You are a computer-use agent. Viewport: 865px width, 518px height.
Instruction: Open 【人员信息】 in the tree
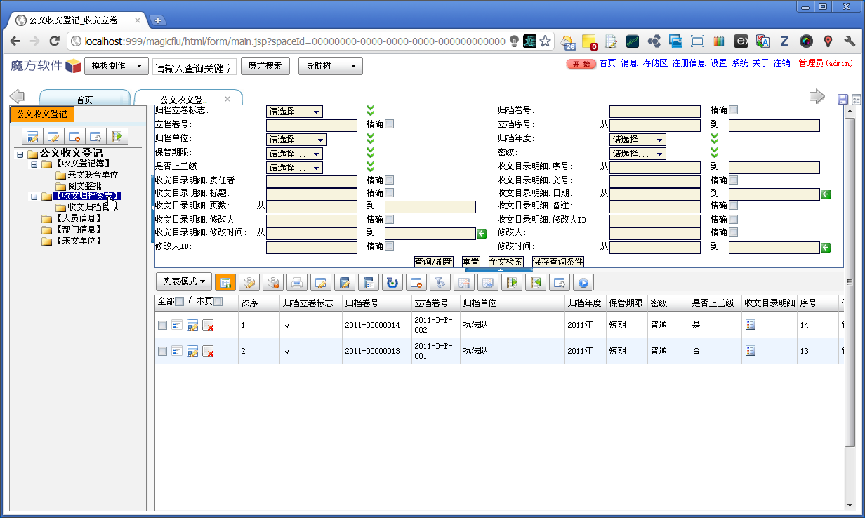coord(78,218)
